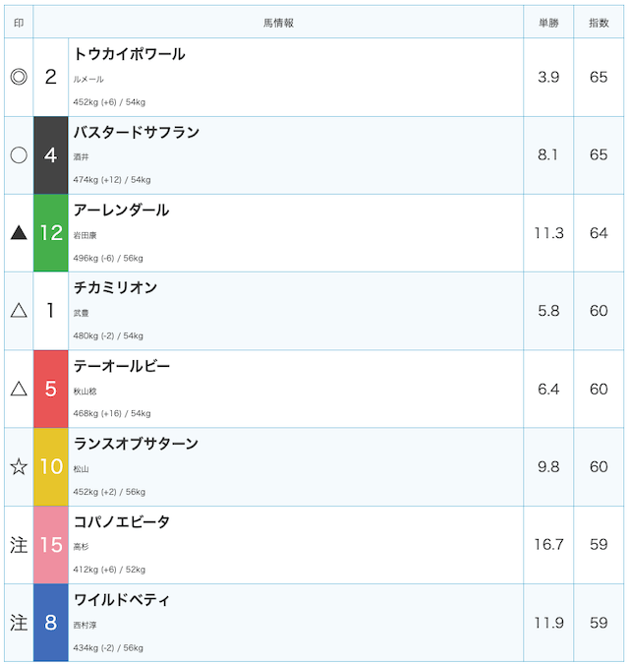Click jockey name ルメール
Screen dimensions: 629x665
pyautogui.click(x=88, y=80)
